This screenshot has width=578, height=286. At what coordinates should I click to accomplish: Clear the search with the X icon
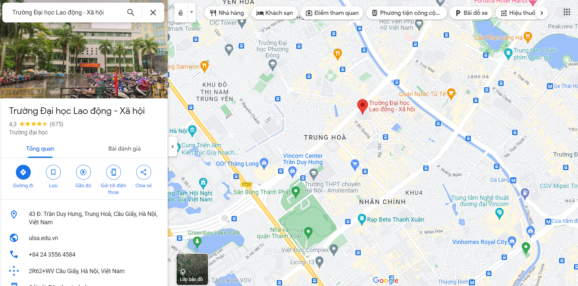(x=153, y=13)
